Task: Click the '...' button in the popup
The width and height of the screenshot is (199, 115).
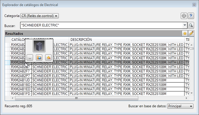Action: tap(30, 58)
